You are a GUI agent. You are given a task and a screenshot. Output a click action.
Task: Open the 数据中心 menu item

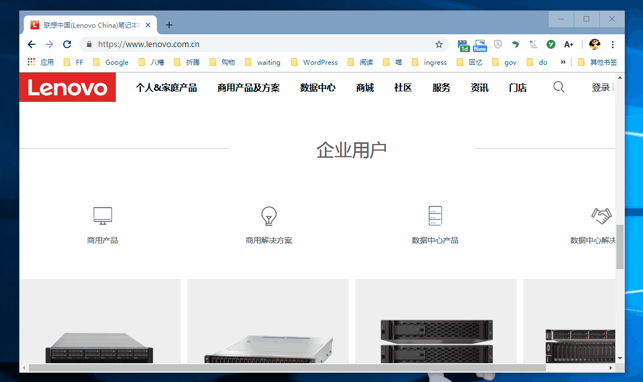click(x=318, y=87)
